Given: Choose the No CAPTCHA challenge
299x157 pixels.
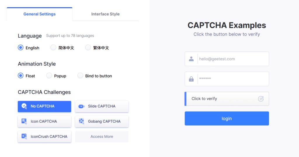Looking at the screenshot, I should pos(44,106).
